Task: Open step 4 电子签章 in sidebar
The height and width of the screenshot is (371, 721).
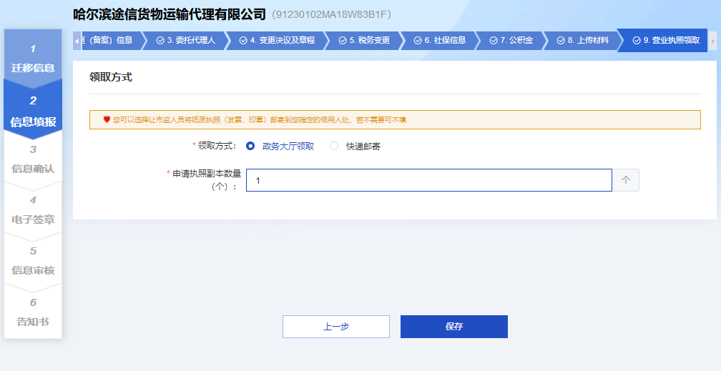Action: click(x=33, y=210)
